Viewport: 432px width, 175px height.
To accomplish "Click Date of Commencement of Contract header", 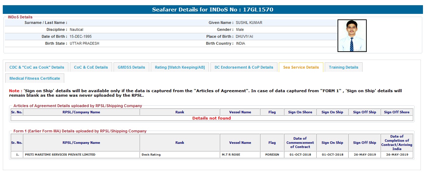I will tap(300, 142).
